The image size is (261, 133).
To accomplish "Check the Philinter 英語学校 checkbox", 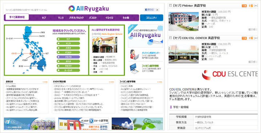I will click(x=170, y=5).
